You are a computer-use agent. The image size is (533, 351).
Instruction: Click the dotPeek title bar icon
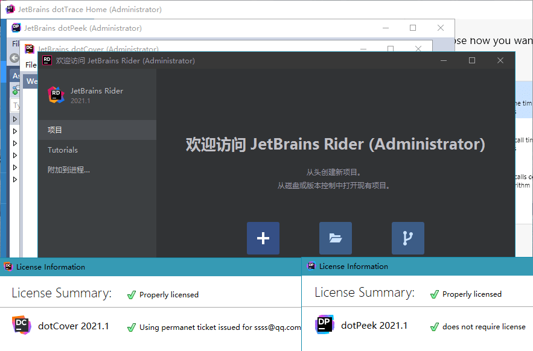[16, 28]
